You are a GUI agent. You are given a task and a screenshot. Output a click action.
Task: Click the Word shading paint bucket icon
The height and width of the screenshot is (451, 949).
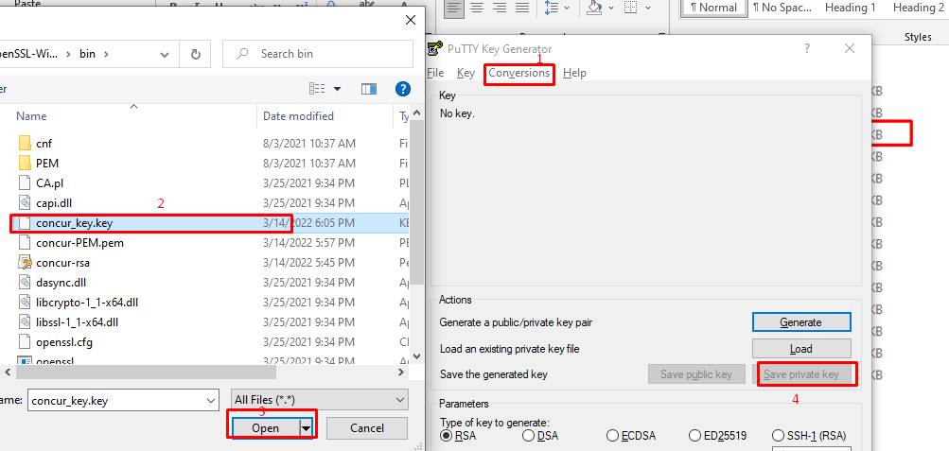tap(594, 8)
